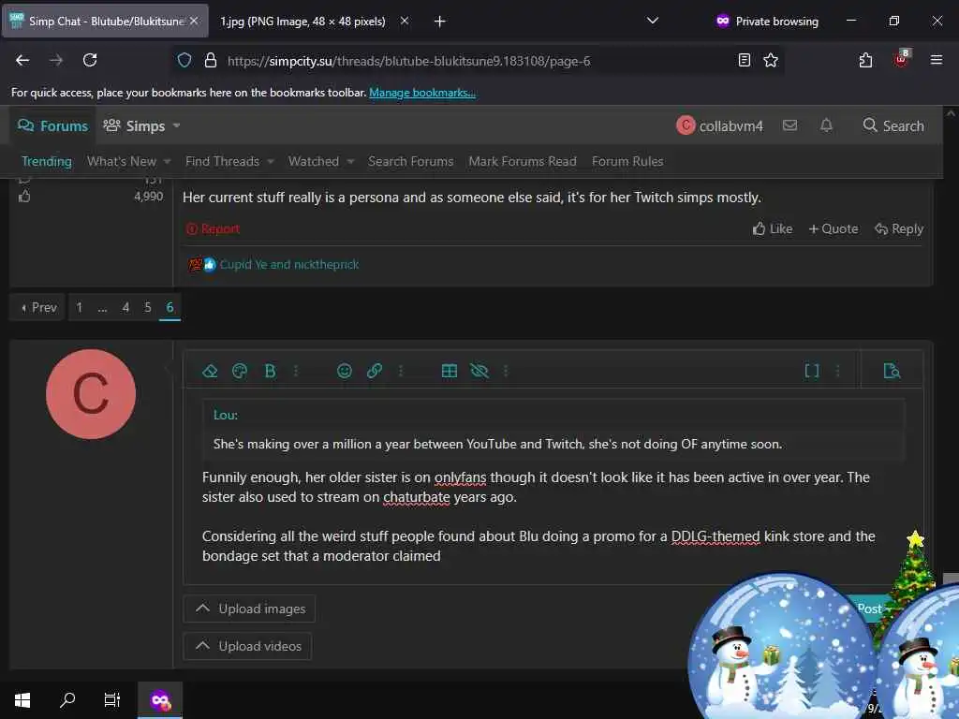Insert a link with chain icon
Screen dimensions: 959x719
coord(375,371)
